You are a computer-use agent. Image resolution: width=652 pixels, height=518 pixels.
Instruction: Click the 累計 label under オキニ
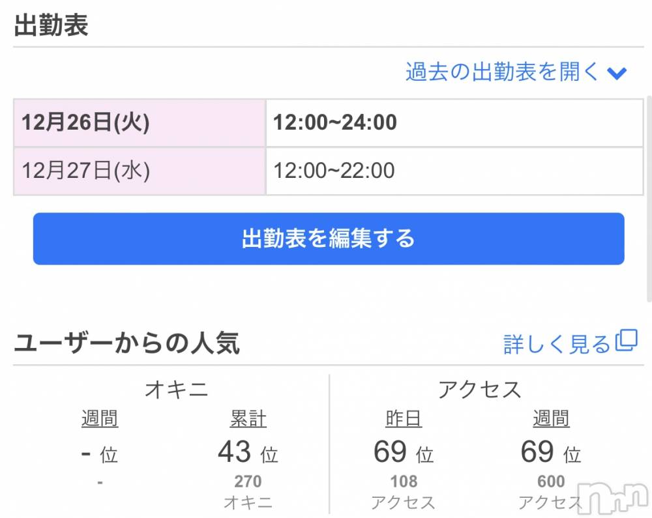pos(248,418)
